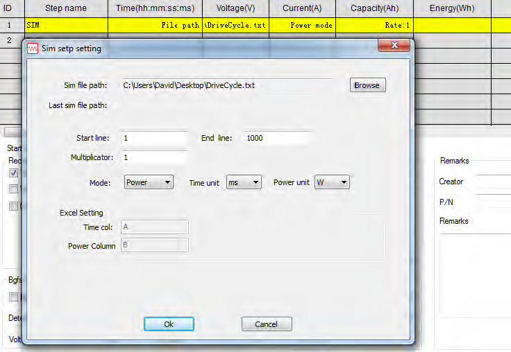Tick the checkbox below the Bgfs label
Viewport: 511px width, 352px height.
coord(14,297)
